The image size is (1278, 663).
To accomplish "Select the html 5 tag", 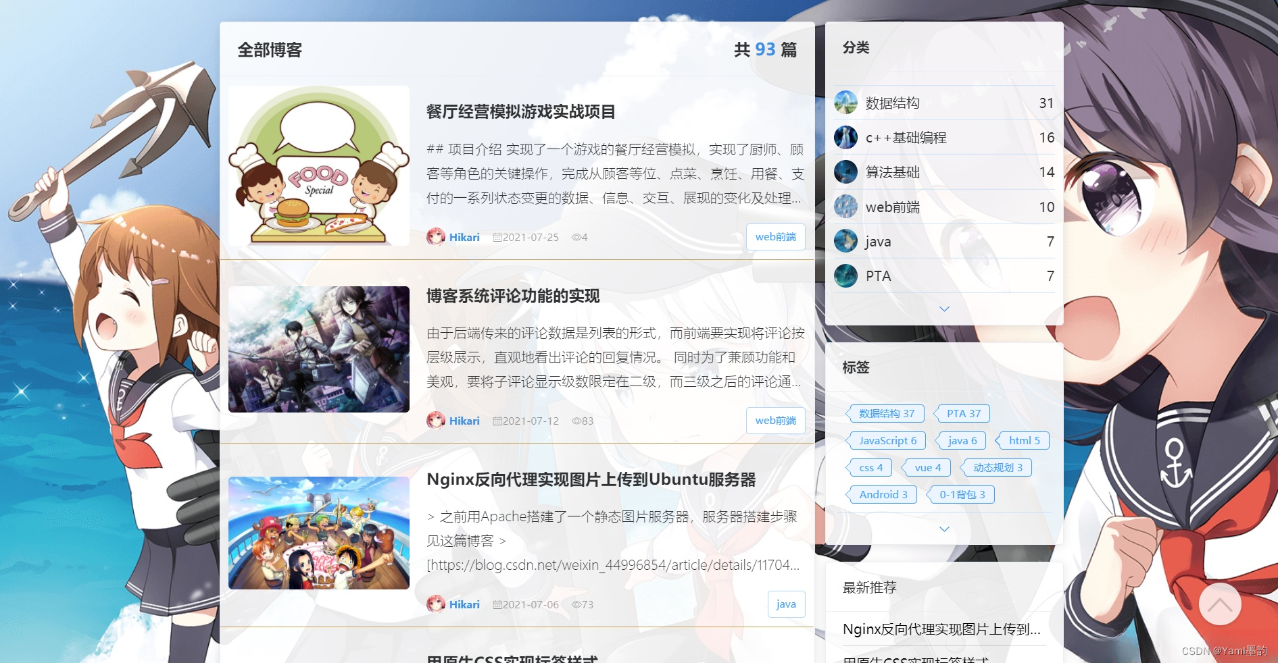I will coord(1023,440).
